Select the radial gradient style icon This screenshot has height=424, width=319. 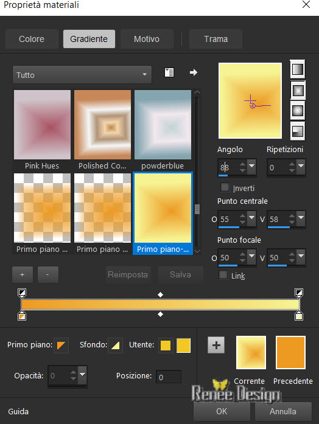297,131
